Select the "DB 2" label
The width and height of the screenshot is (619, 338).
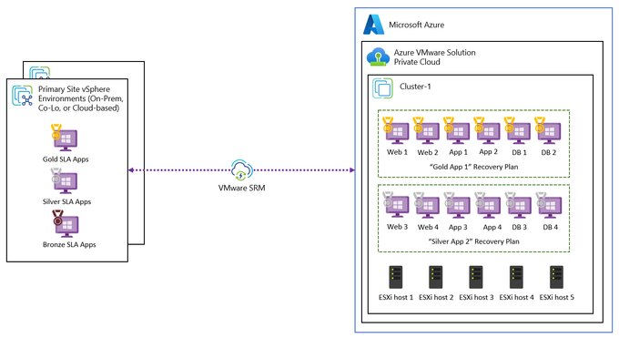pos(549,152)
